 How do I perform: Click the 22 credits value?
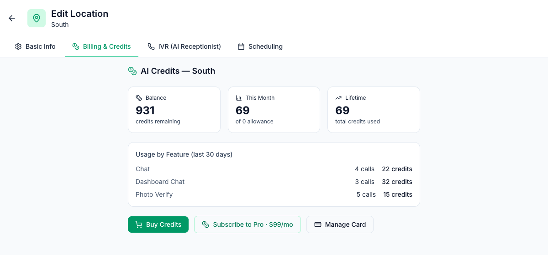[397, 169]
